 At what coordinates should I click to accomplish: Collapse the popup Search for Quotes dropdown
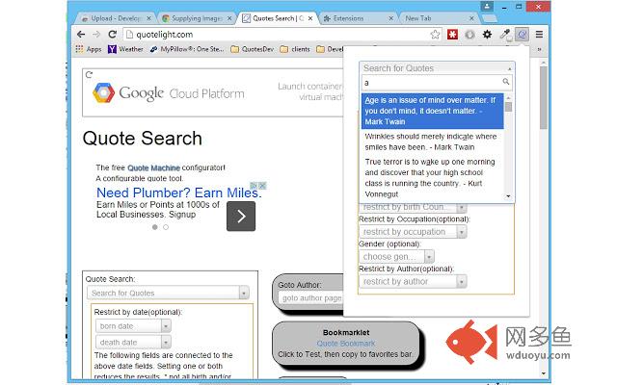coord(510,68)
